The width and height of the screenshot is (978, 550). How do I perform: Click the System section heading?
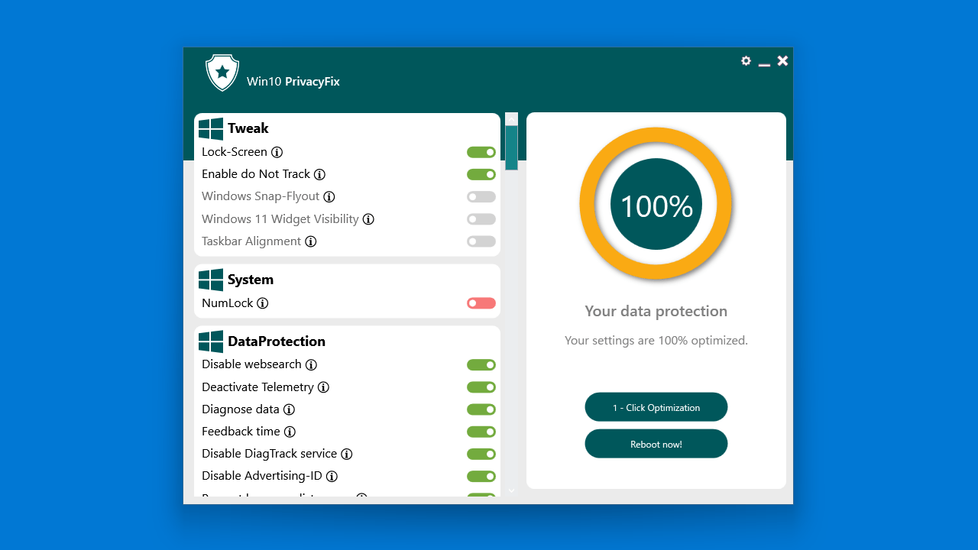251,280
